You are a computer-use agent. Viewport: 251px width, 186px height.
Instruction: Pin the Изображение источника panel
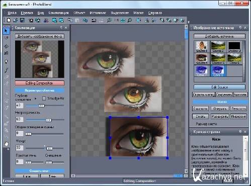[x=240, y=28]
